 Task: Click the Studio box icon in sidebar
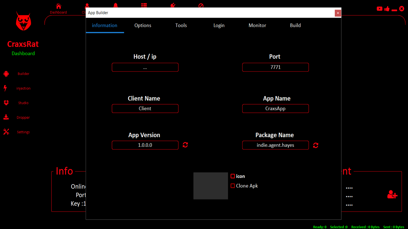pyautogui.click(x=6, y=103)
